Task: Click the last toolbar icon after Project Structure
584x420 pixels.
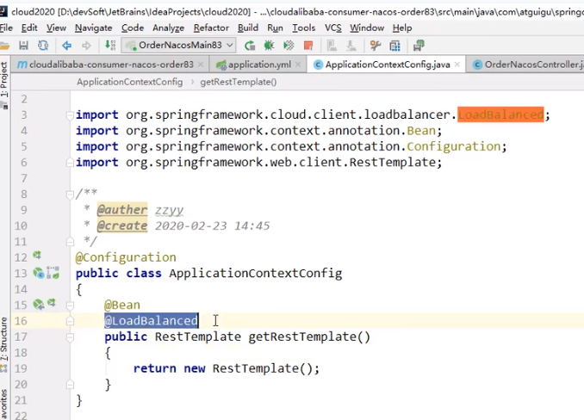Action: coord(419,46)
